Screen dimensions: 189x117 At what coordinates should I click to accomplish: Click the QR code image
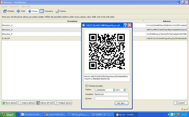coord(107,52)
